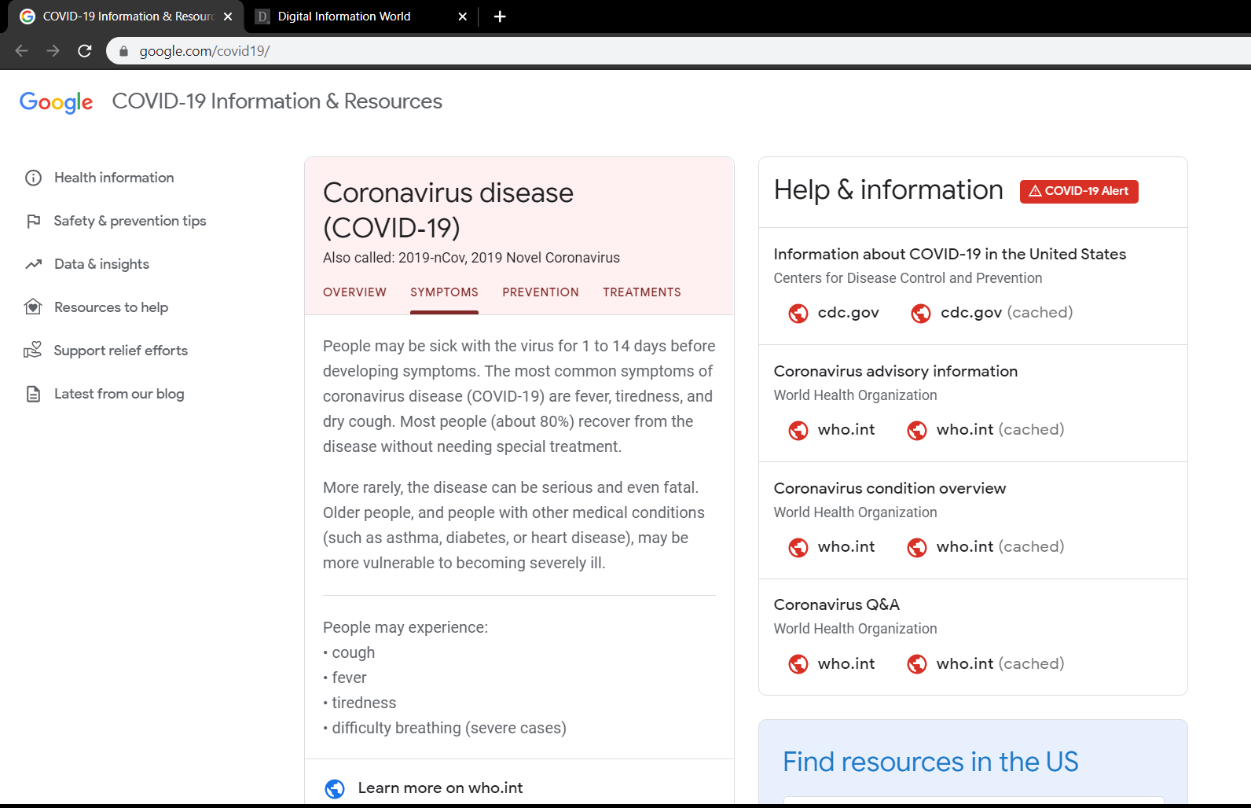This screenshot has height=808, width=1251.
Task: Open who.int under Coronavirus Q&A
Action: (846, 664)
